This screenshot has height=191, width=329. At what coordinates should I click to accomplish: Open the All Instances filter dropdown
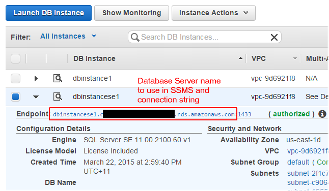click(x=68, y=36)
